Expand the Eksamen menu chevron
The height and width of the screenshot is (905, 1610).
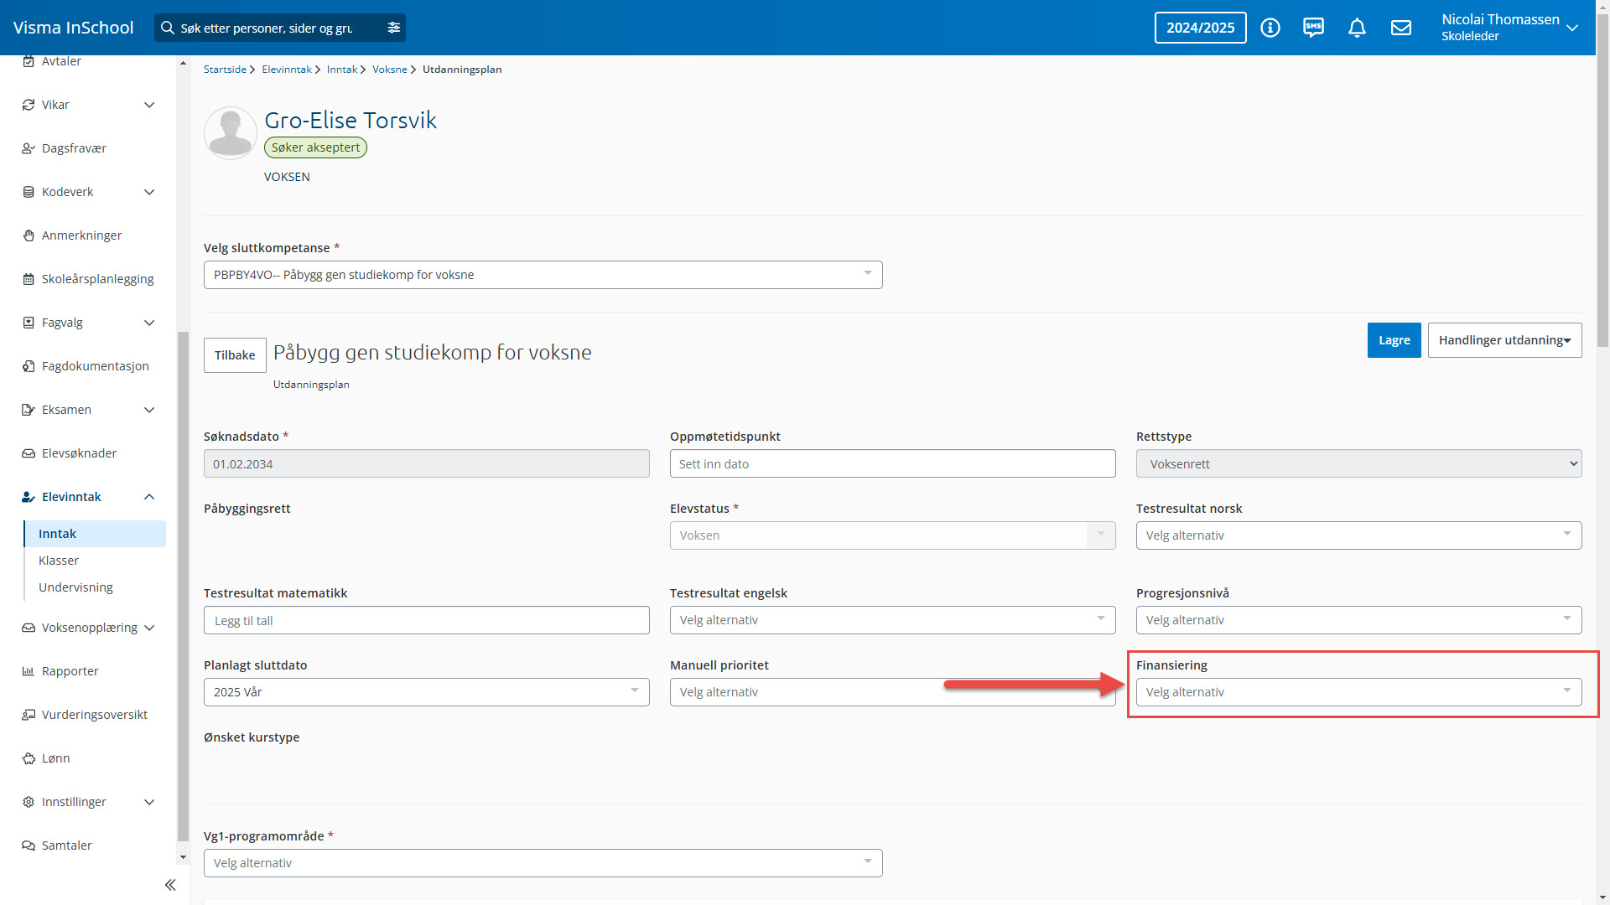tap(149, 410)
